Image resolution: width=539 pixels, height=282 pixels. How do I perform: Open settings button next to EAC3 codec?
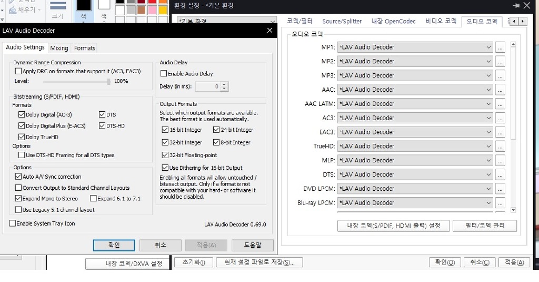point(500,132)
